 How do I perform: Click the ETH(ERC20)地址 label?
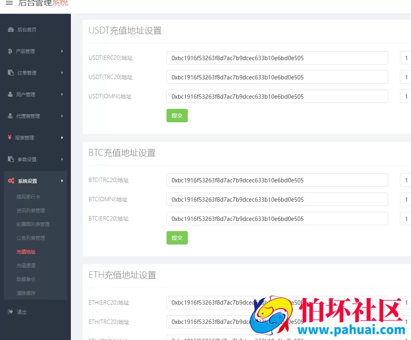coord(109,303)
